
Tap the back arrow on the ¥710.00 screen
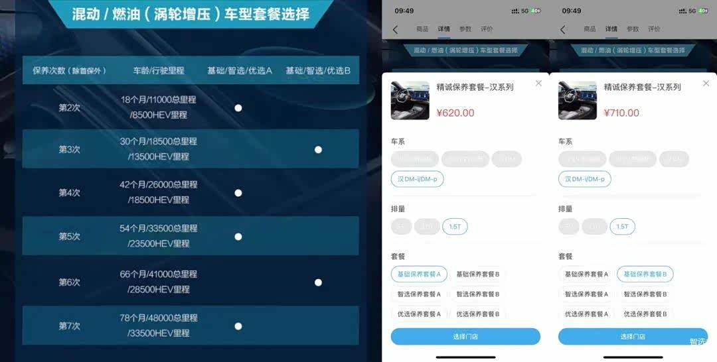click(563, 30)
